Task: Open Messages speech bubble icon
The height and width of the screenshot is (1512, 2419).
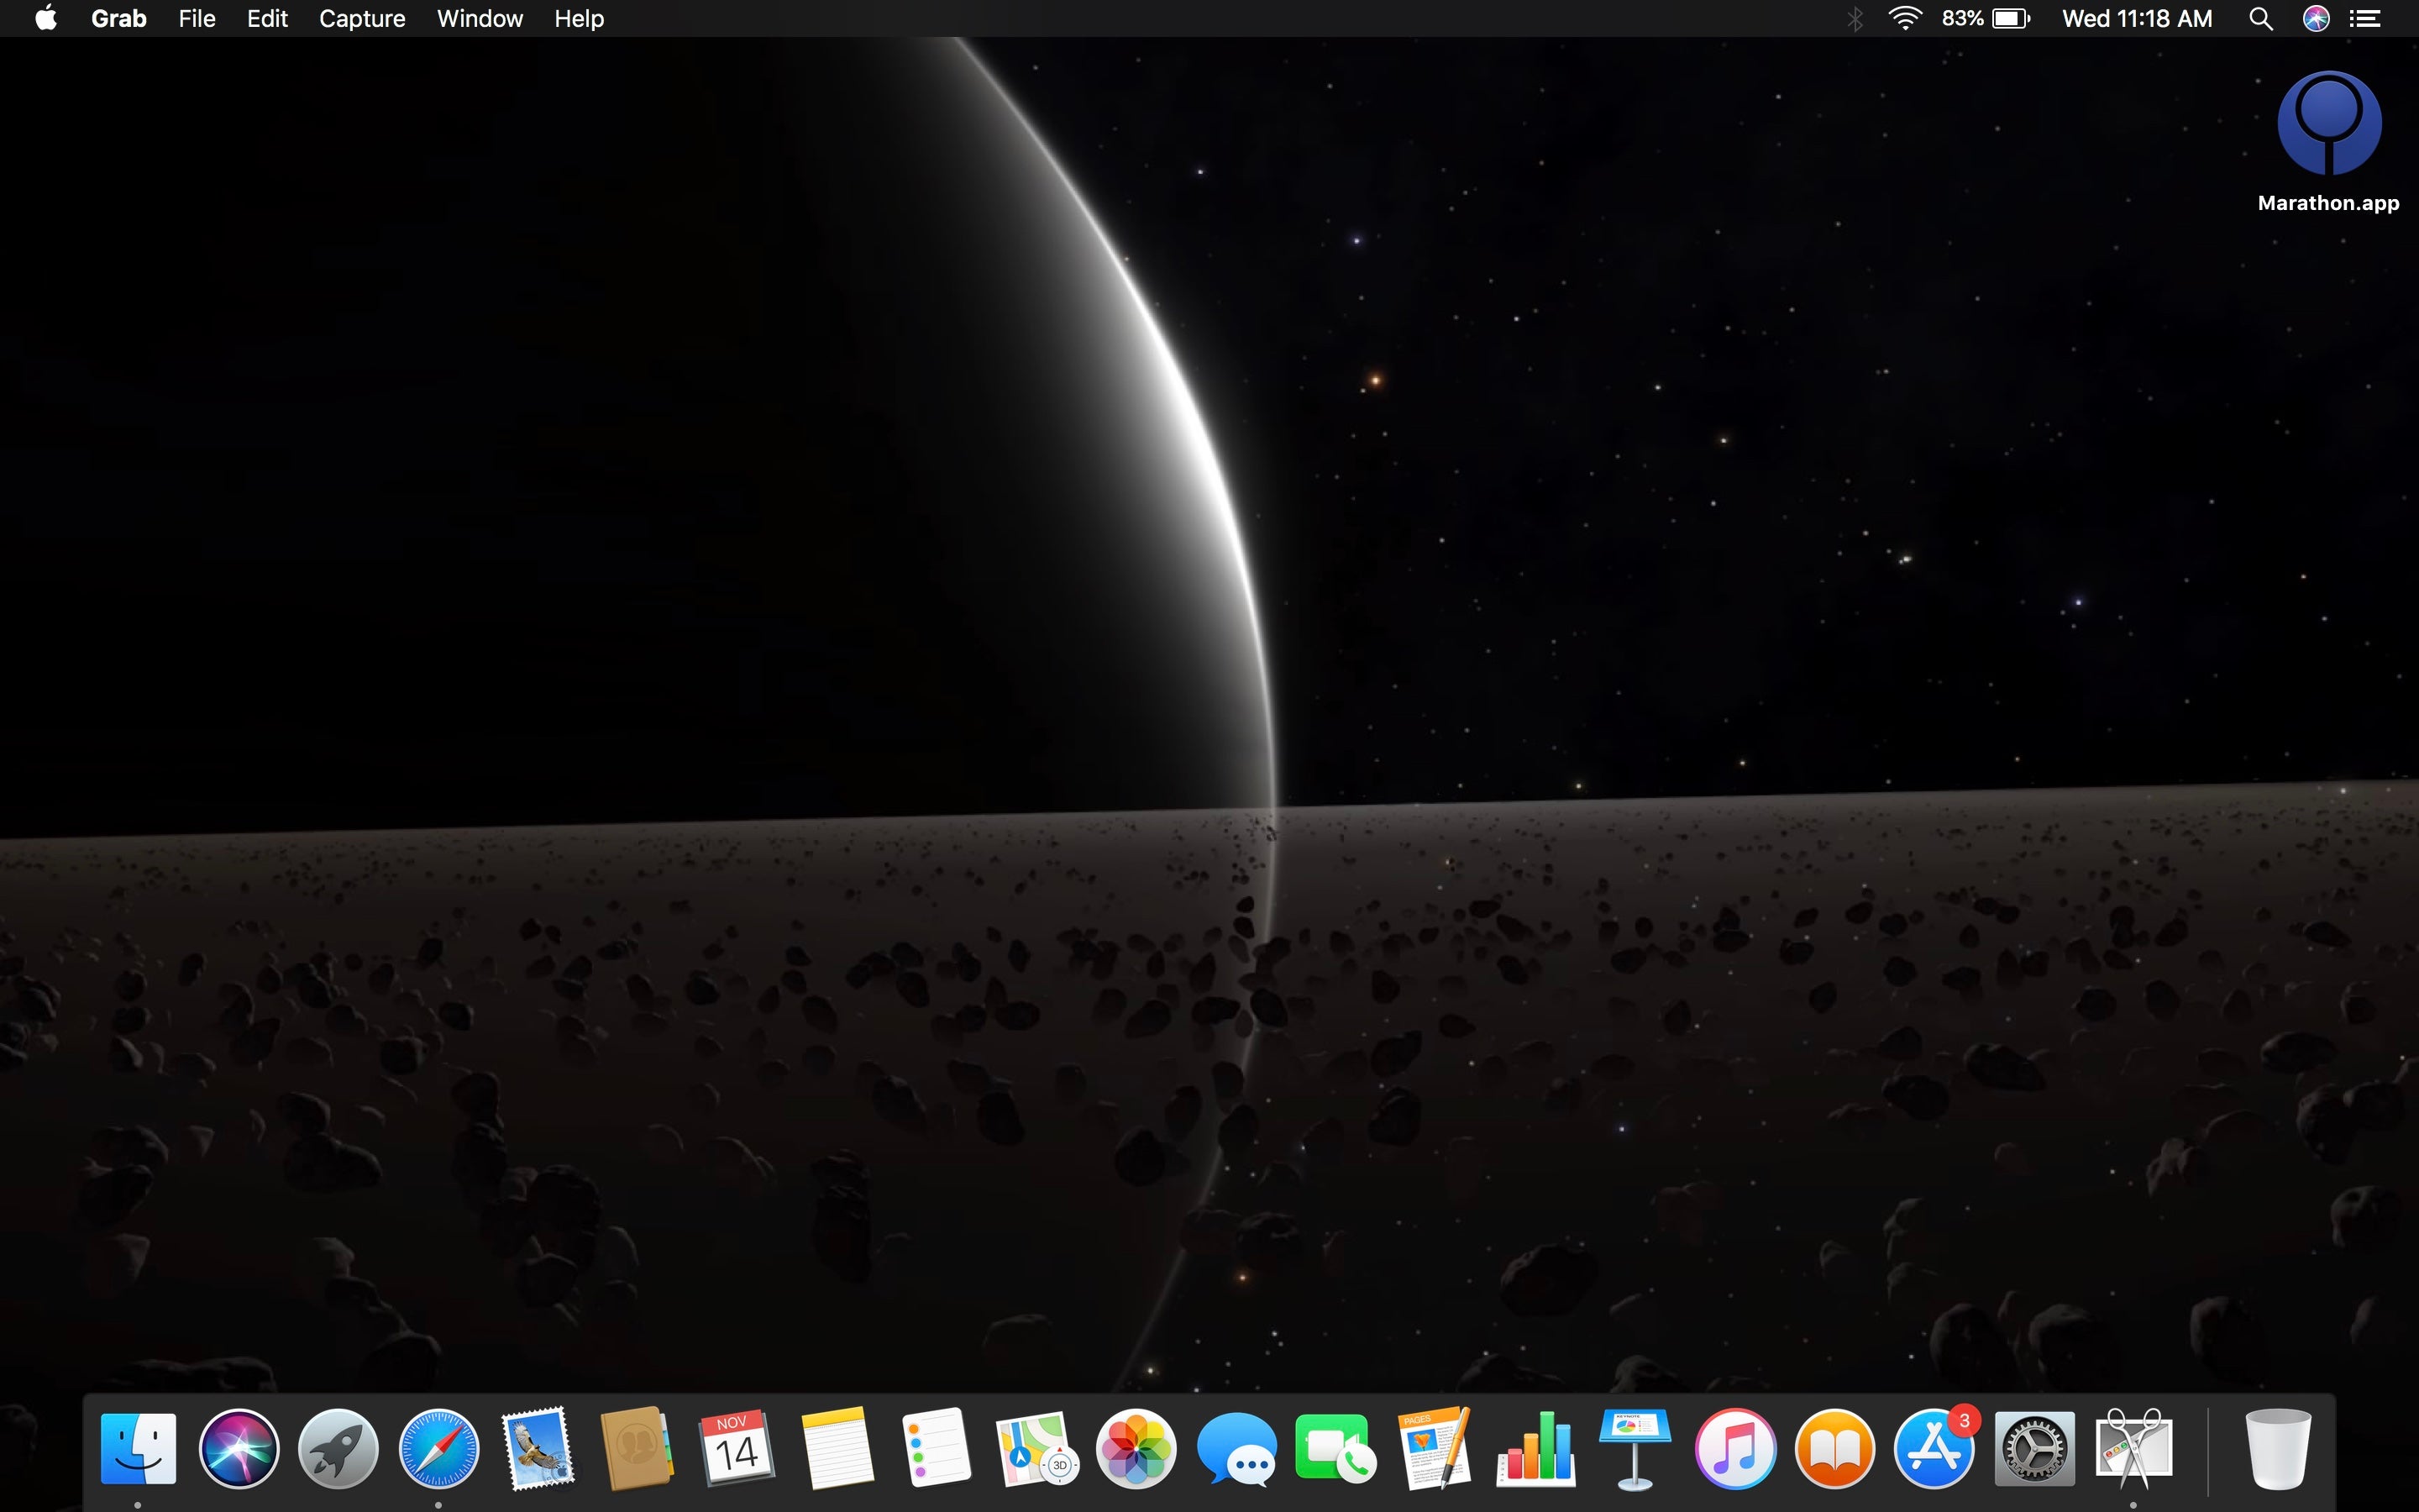Action: [1236, 1448]
